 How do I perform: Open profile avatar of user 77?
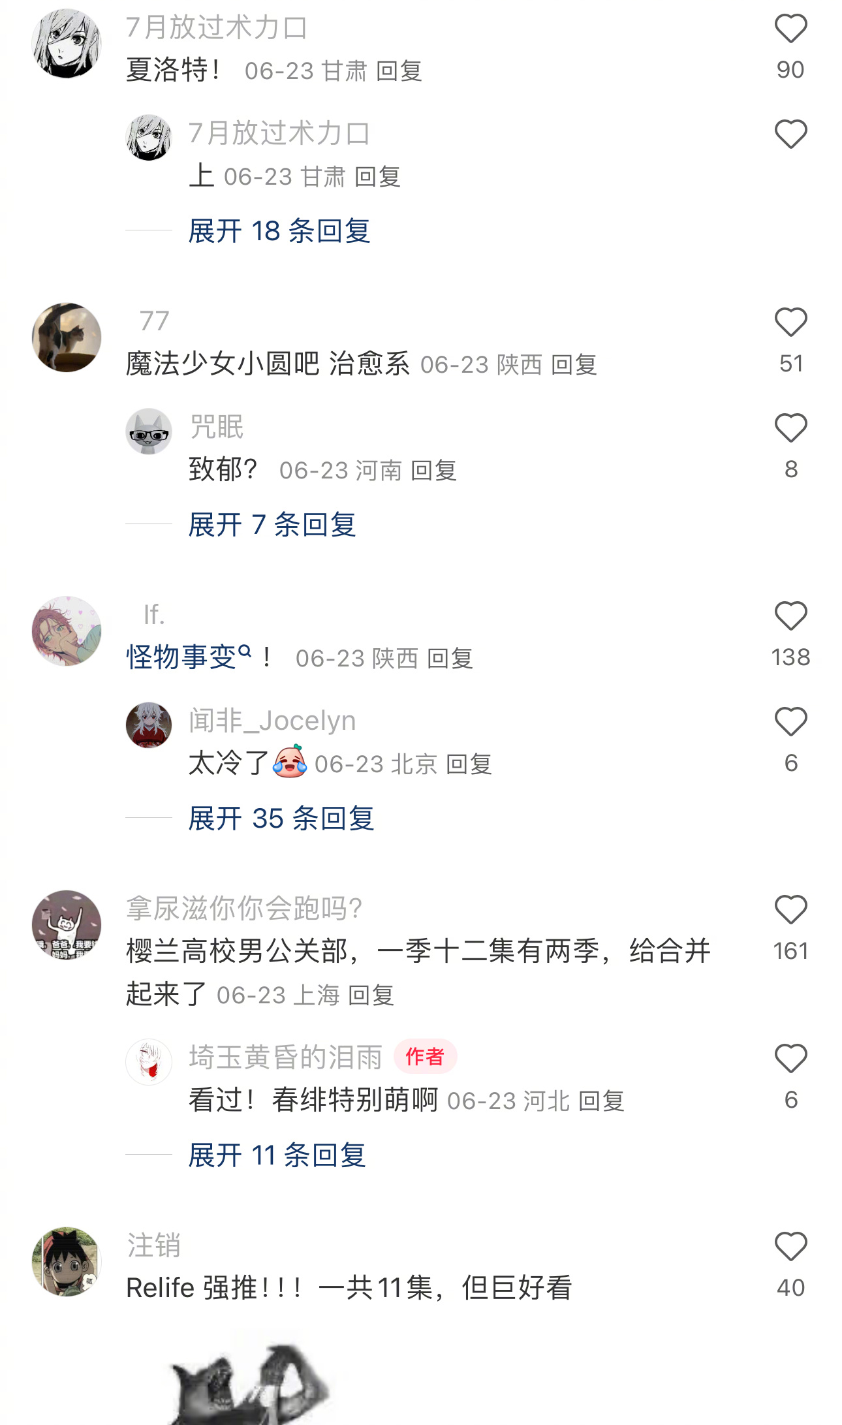click(67, 337)
